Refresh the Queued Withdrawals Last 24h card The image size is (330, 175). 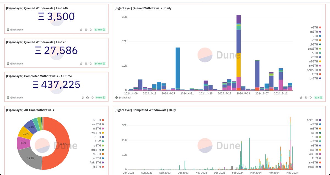coord(91,29)
